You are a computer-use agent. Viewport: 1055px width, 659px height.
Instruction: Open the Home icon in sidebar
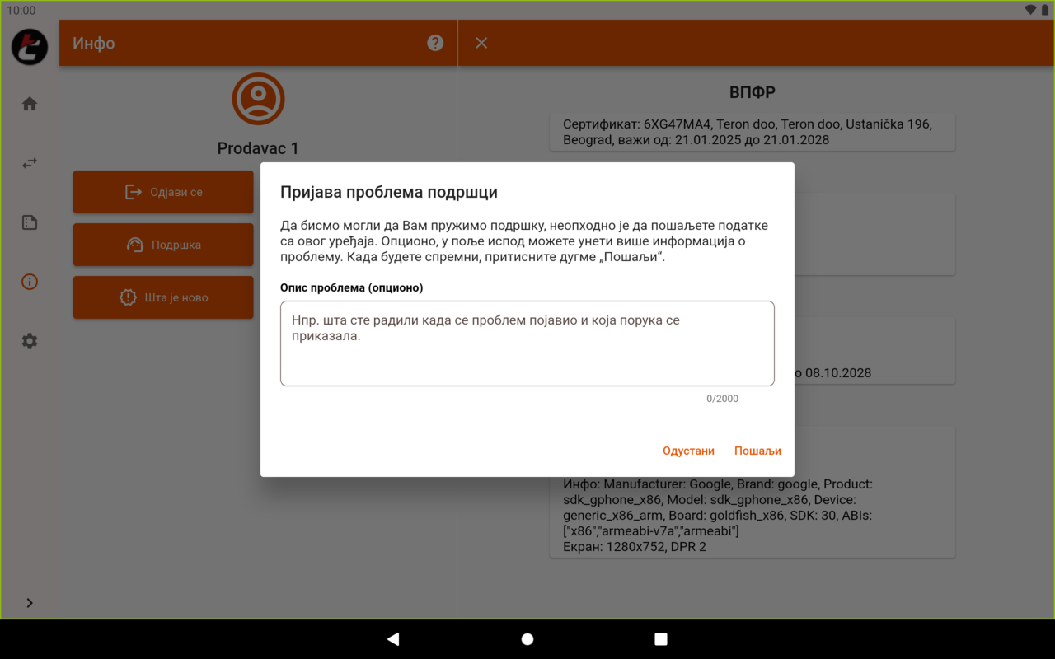pyautogui.click(x=30, y=104)
